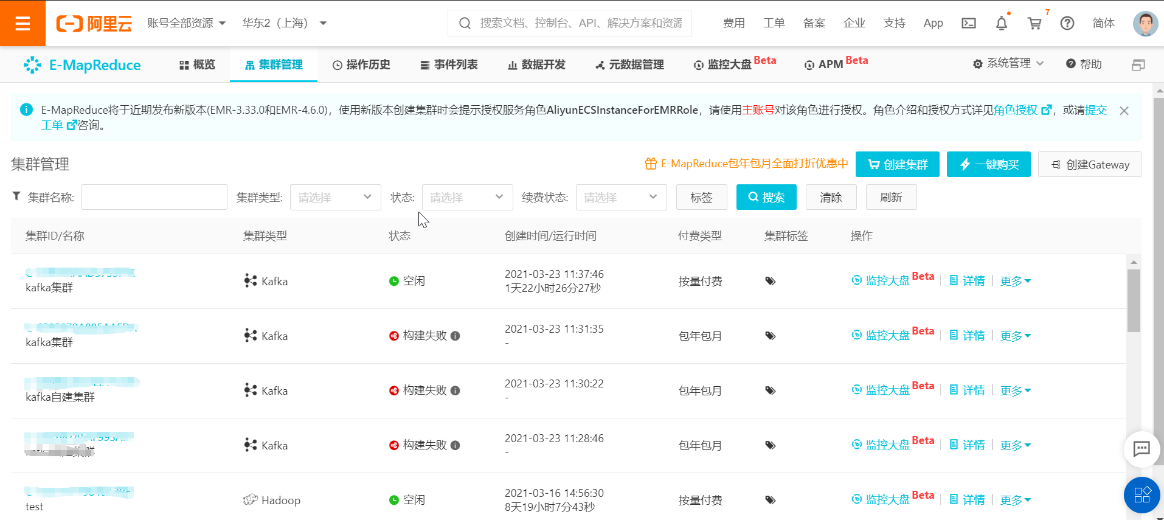Expand the 华东2（上海）region selector
The image size is (1164, 520).
(x=285, y=23)
